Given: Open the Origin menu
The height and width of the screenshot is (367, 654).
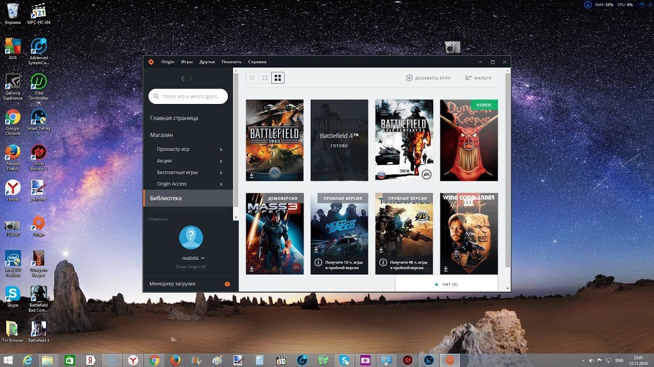Looking at the screenshot, I should [x=168, y=62].
